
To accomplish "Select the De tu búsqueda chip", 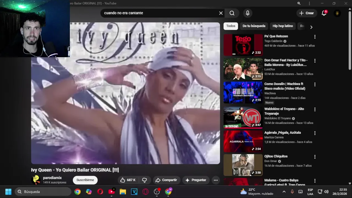I will [254, 26].
